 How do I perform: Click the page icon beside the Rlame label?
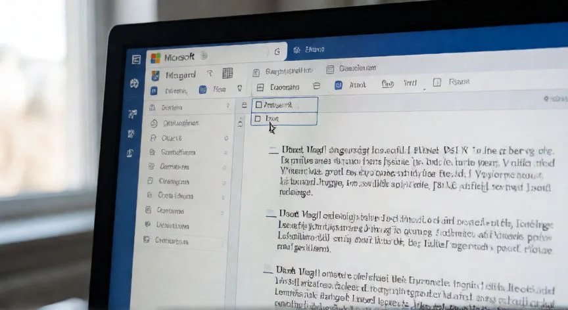pyautogui.click(x=437, y=83)
